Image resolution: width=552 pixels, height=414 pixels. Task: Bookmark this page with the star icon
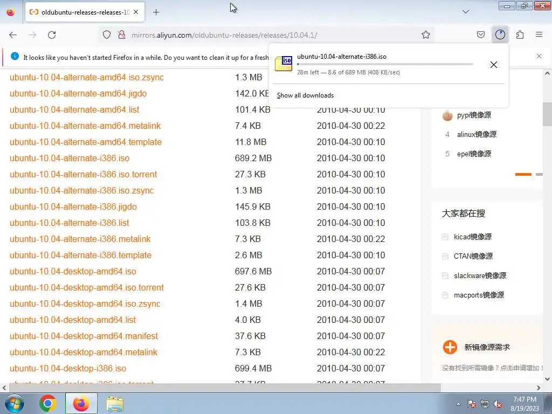click(x=426, y=35)
